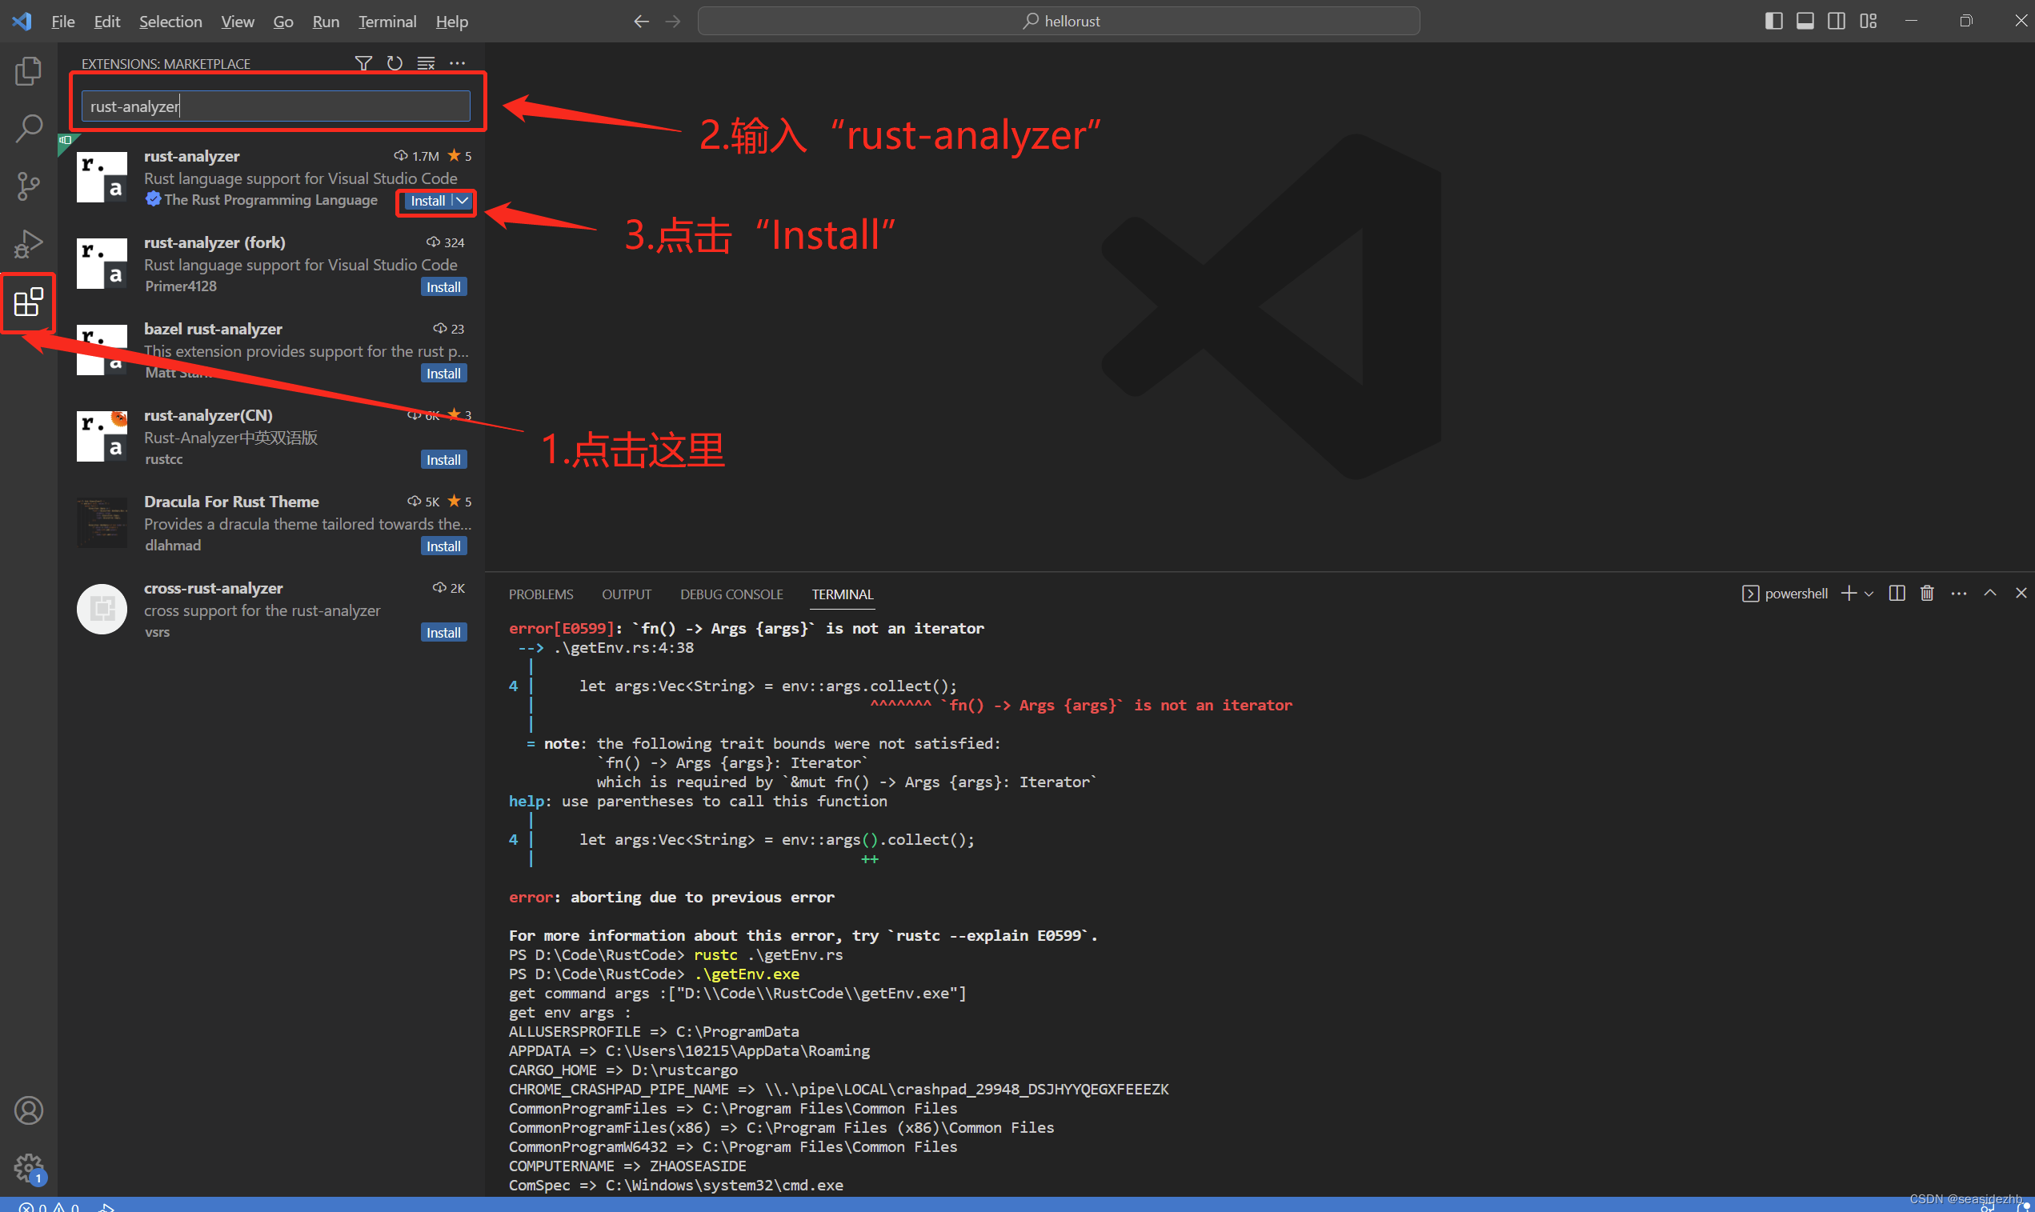Toggle the bottom panel layout icon
The width and height of the screenshot is (2035, 1212).
coord(1805,22)
